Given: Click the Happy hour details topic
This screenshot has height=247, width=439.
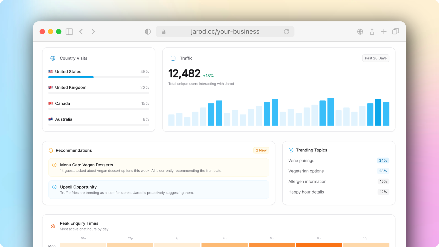Looking at the screenshot, I should click(x=306, y=192).
